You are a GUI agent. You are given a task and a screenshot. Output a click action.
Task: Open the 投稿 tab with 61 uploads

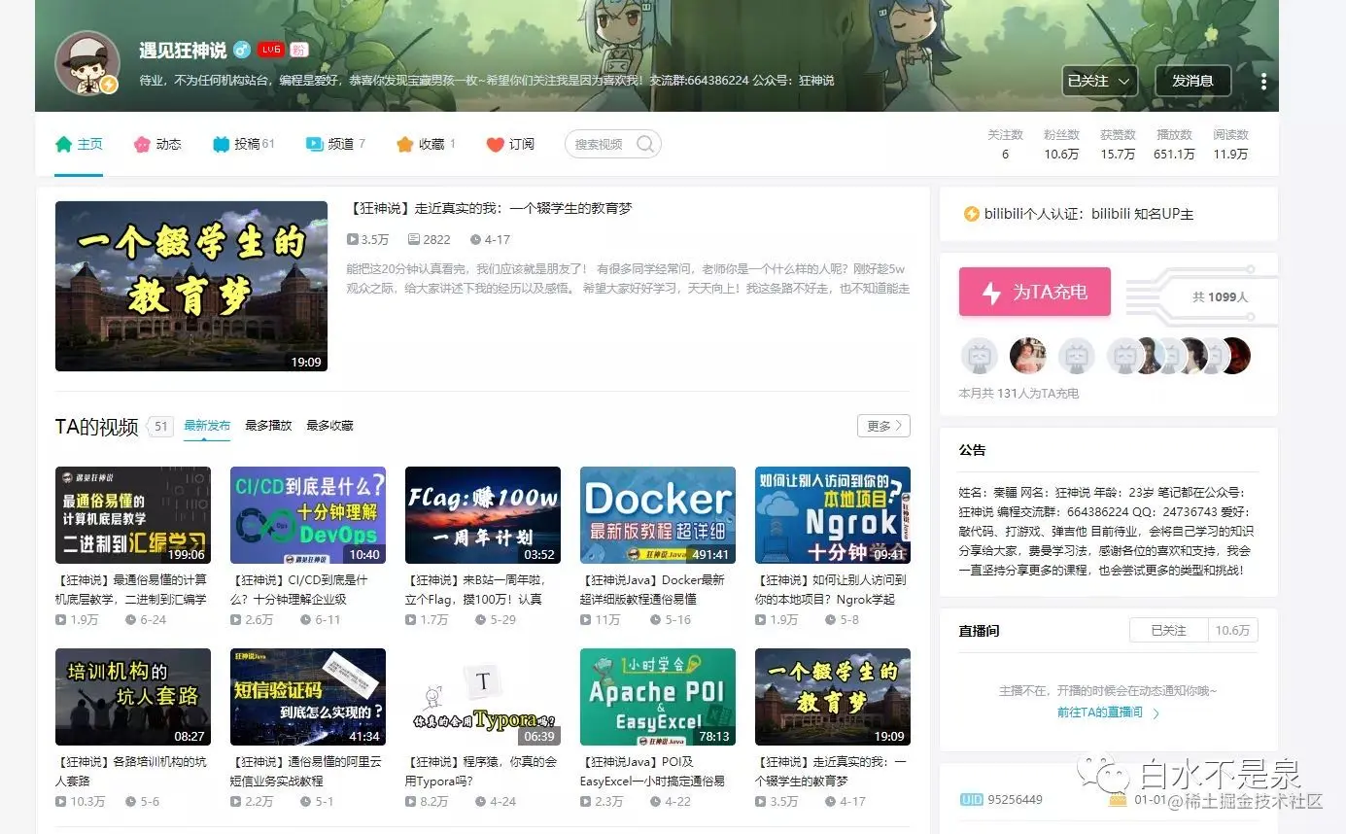tap(244, 144)
